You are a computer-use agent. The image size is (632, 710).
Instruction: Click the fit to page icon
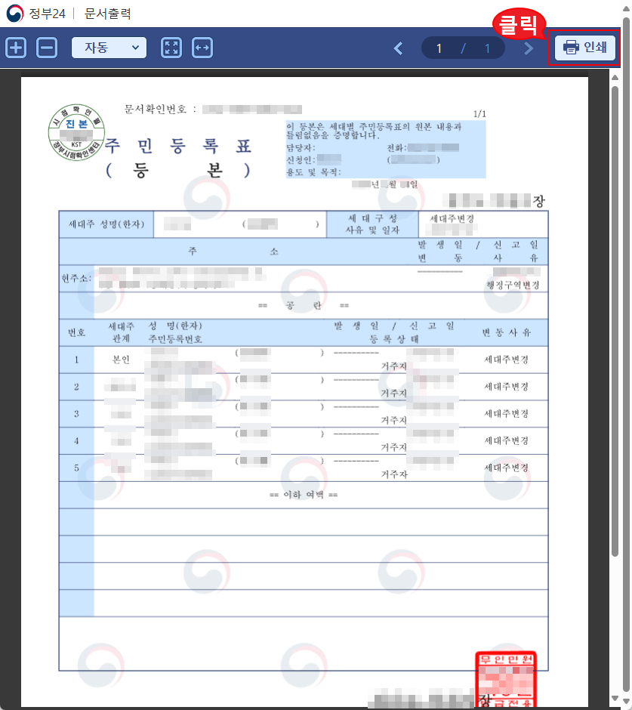[171, 48]
